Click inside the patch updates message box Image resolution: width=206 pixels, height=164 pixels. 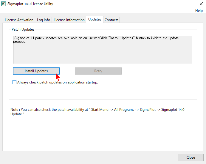click(102, 53)
